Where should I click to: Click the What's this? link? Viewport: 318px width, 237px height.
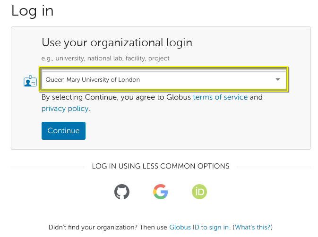pyautogui.click(x=253, y=227)
